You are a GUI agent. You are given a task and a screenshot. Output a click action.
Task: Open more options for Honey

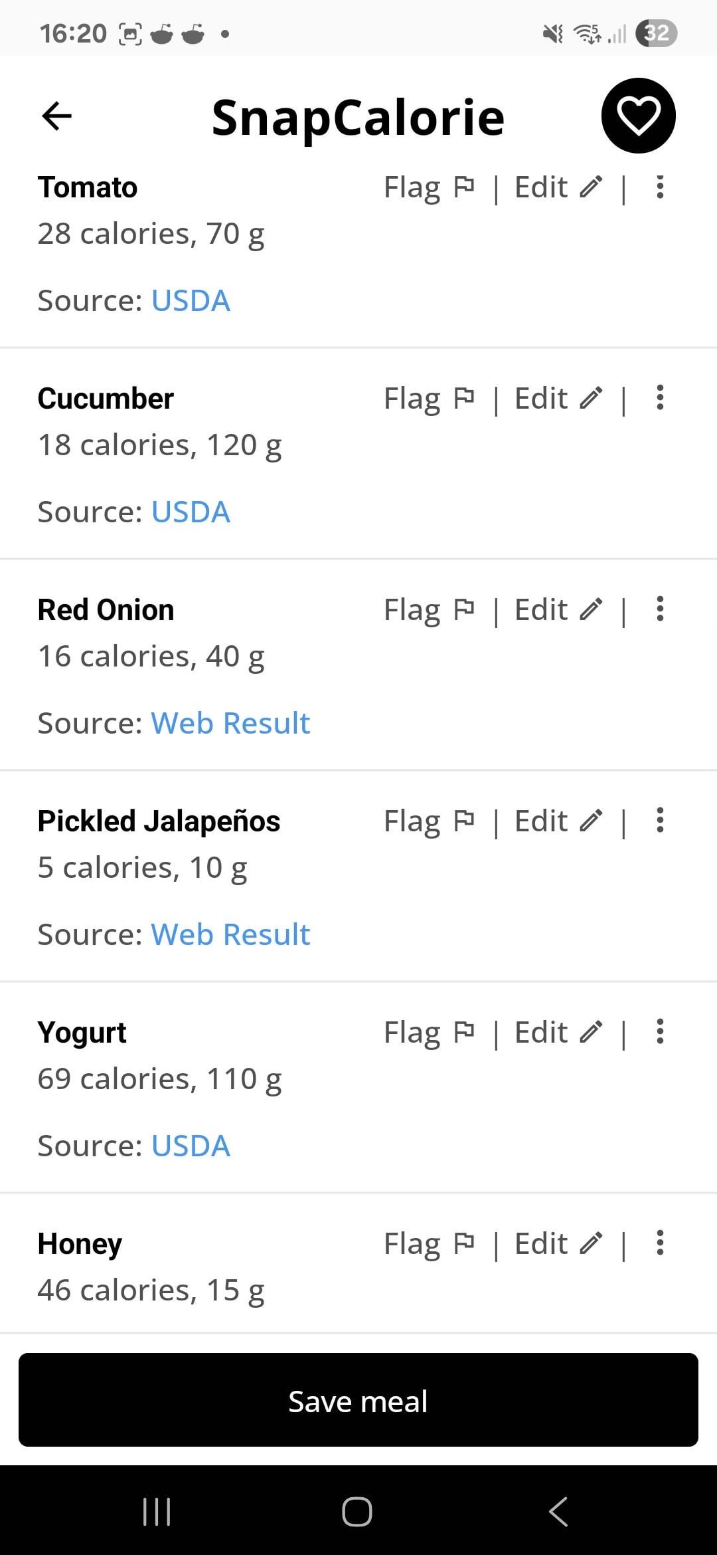(659, 1243)
